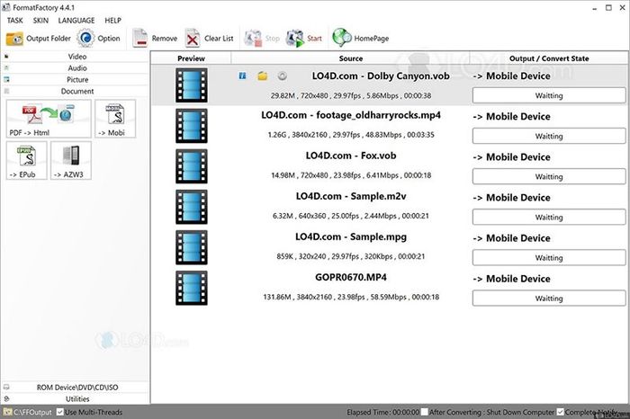Open the Output Folder toolbar icon
Viewport: 630px width, 419px height.
coord(14,39)
